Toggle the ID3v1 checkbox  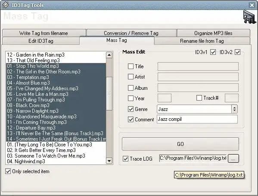tap(213, 52)
